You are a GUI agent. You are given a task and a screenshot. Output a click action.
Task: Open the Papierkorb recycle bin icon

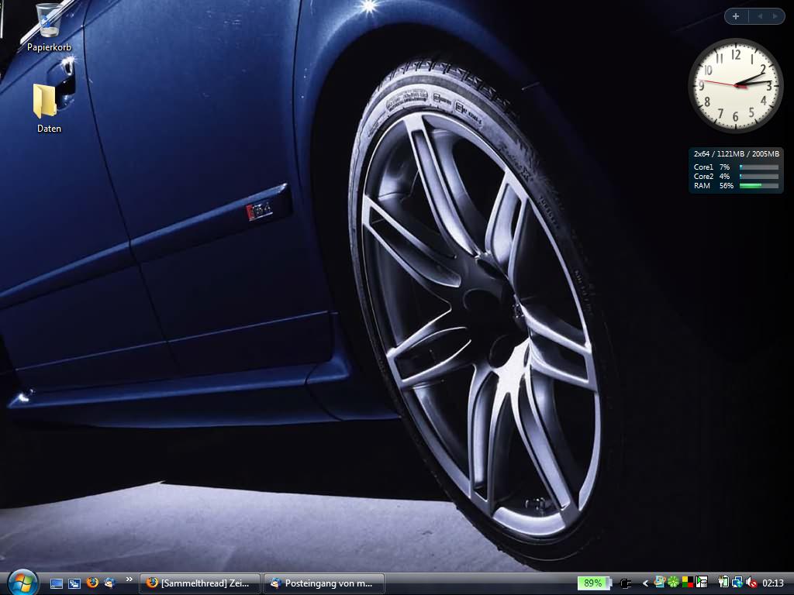pyautogui.click(x=49, y=29)
